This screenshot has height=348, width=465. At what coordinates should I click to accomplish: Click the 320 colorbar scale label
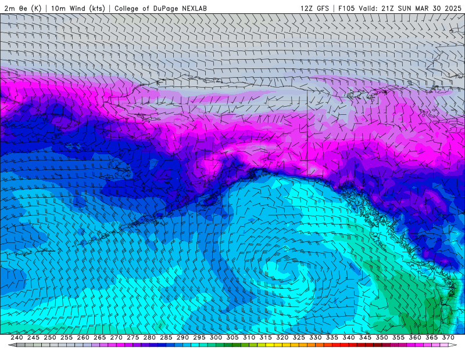(282, 338)
